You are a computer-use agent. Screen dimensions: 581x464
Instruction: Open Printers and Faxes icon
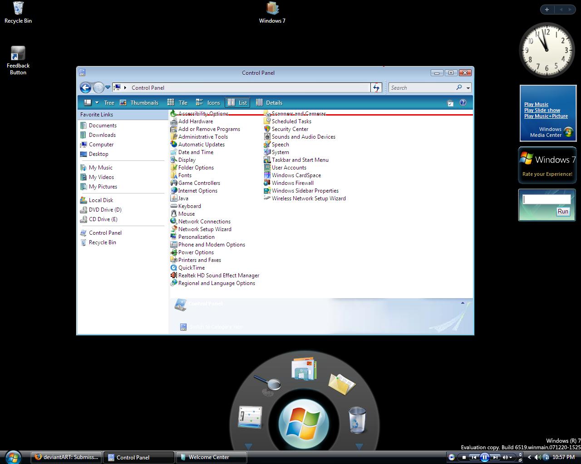click(174, 260)
